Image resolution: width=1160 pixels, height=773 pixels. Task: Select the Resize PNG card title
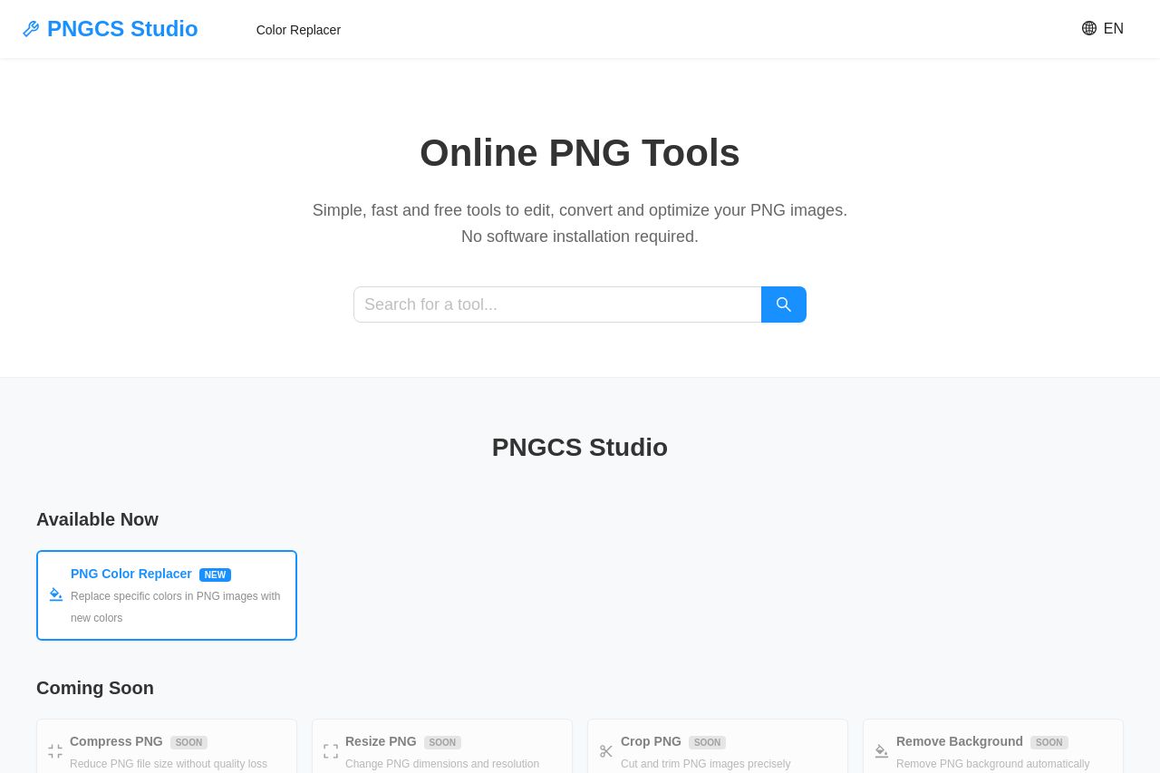(381, 741)
